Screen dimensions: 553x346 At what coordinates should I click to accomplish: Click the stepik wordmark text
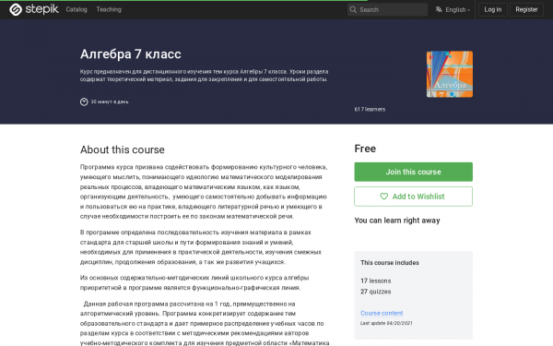coord(42,9)
